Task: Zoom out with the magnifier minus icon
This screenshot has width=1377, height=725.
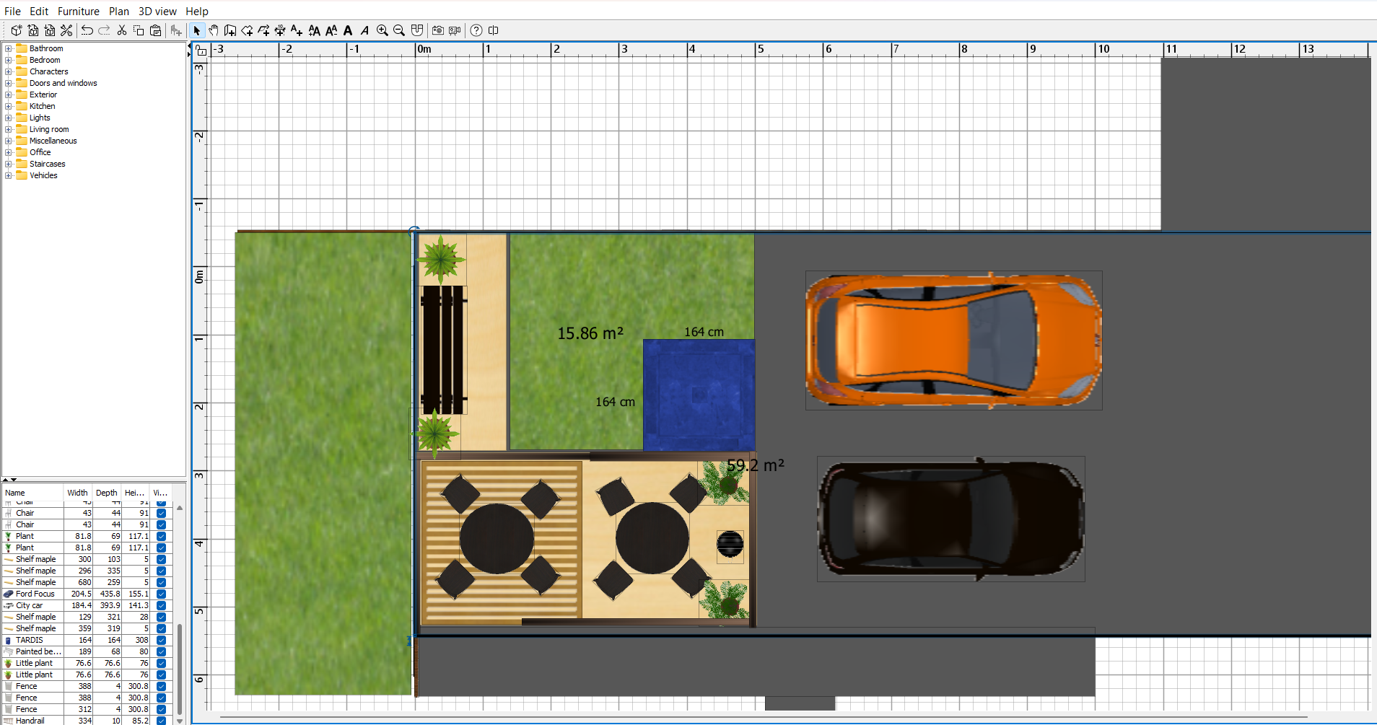Action: pos(399,30)
